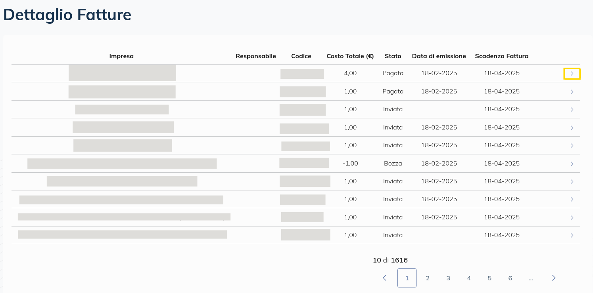This screenshot has height=293, width=593.
Task: Click the Scadenza Fattura header
Action: pos(502,56)
